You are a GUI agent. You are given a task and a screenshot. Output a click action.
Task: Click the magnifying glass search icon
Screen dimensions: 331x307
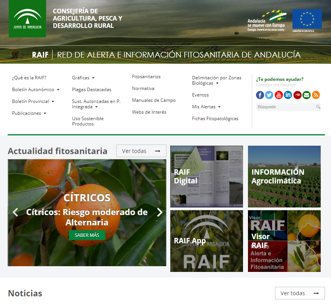[x=318, y=107]
